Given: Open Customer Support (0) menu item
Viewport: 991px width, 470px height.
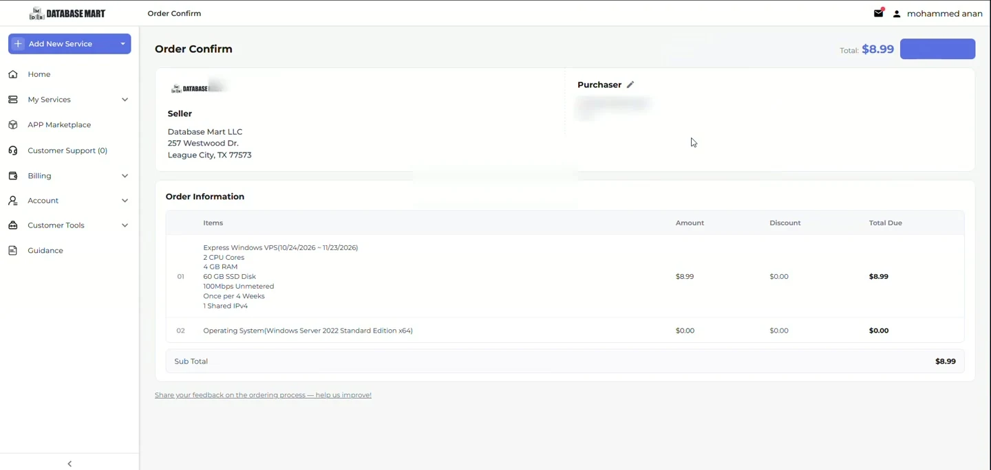Looking at the screenshot, I should (x=69, y=150).
